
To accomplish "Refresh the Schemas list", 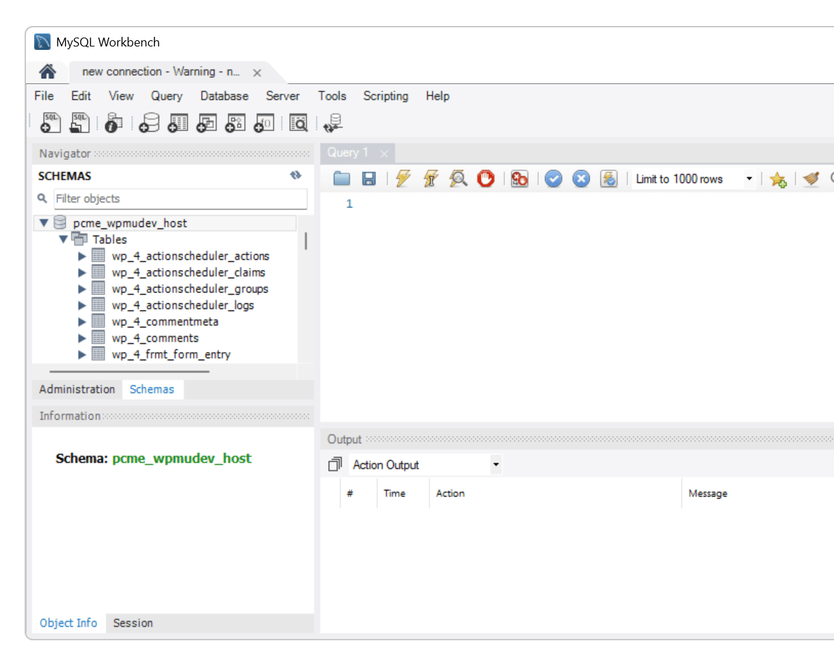I will [295, 176].
